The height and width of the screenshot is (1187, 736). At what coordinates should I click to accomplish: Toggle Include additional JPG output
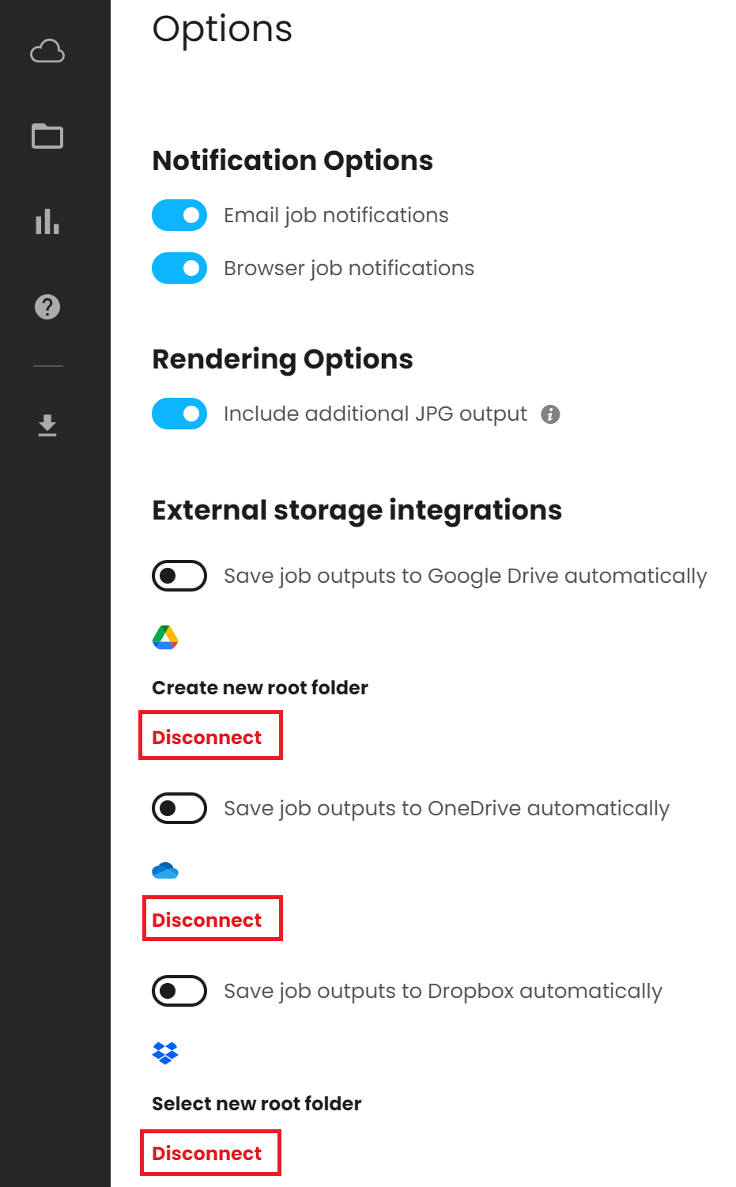click(179, 414)
